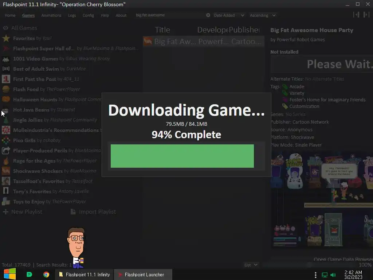Image resolution: width=373 pixels, height=280 pixels.
Task: Open the Config tab
Action: click(x=88, y=15)
